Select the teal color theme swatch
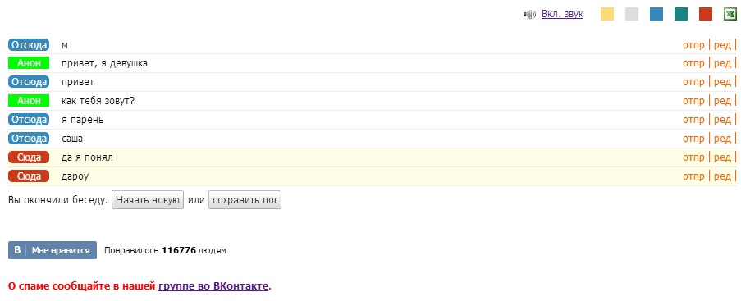Image resolution: width=741 pixels, height=301 pixels. [x=681, y=14]
